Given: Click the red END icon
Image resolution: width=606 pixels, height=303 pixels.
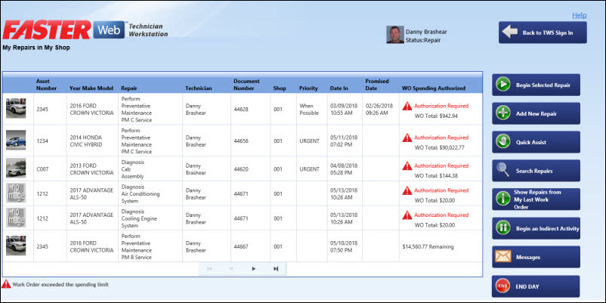Looking at the screenshot, I should point(503,286).
